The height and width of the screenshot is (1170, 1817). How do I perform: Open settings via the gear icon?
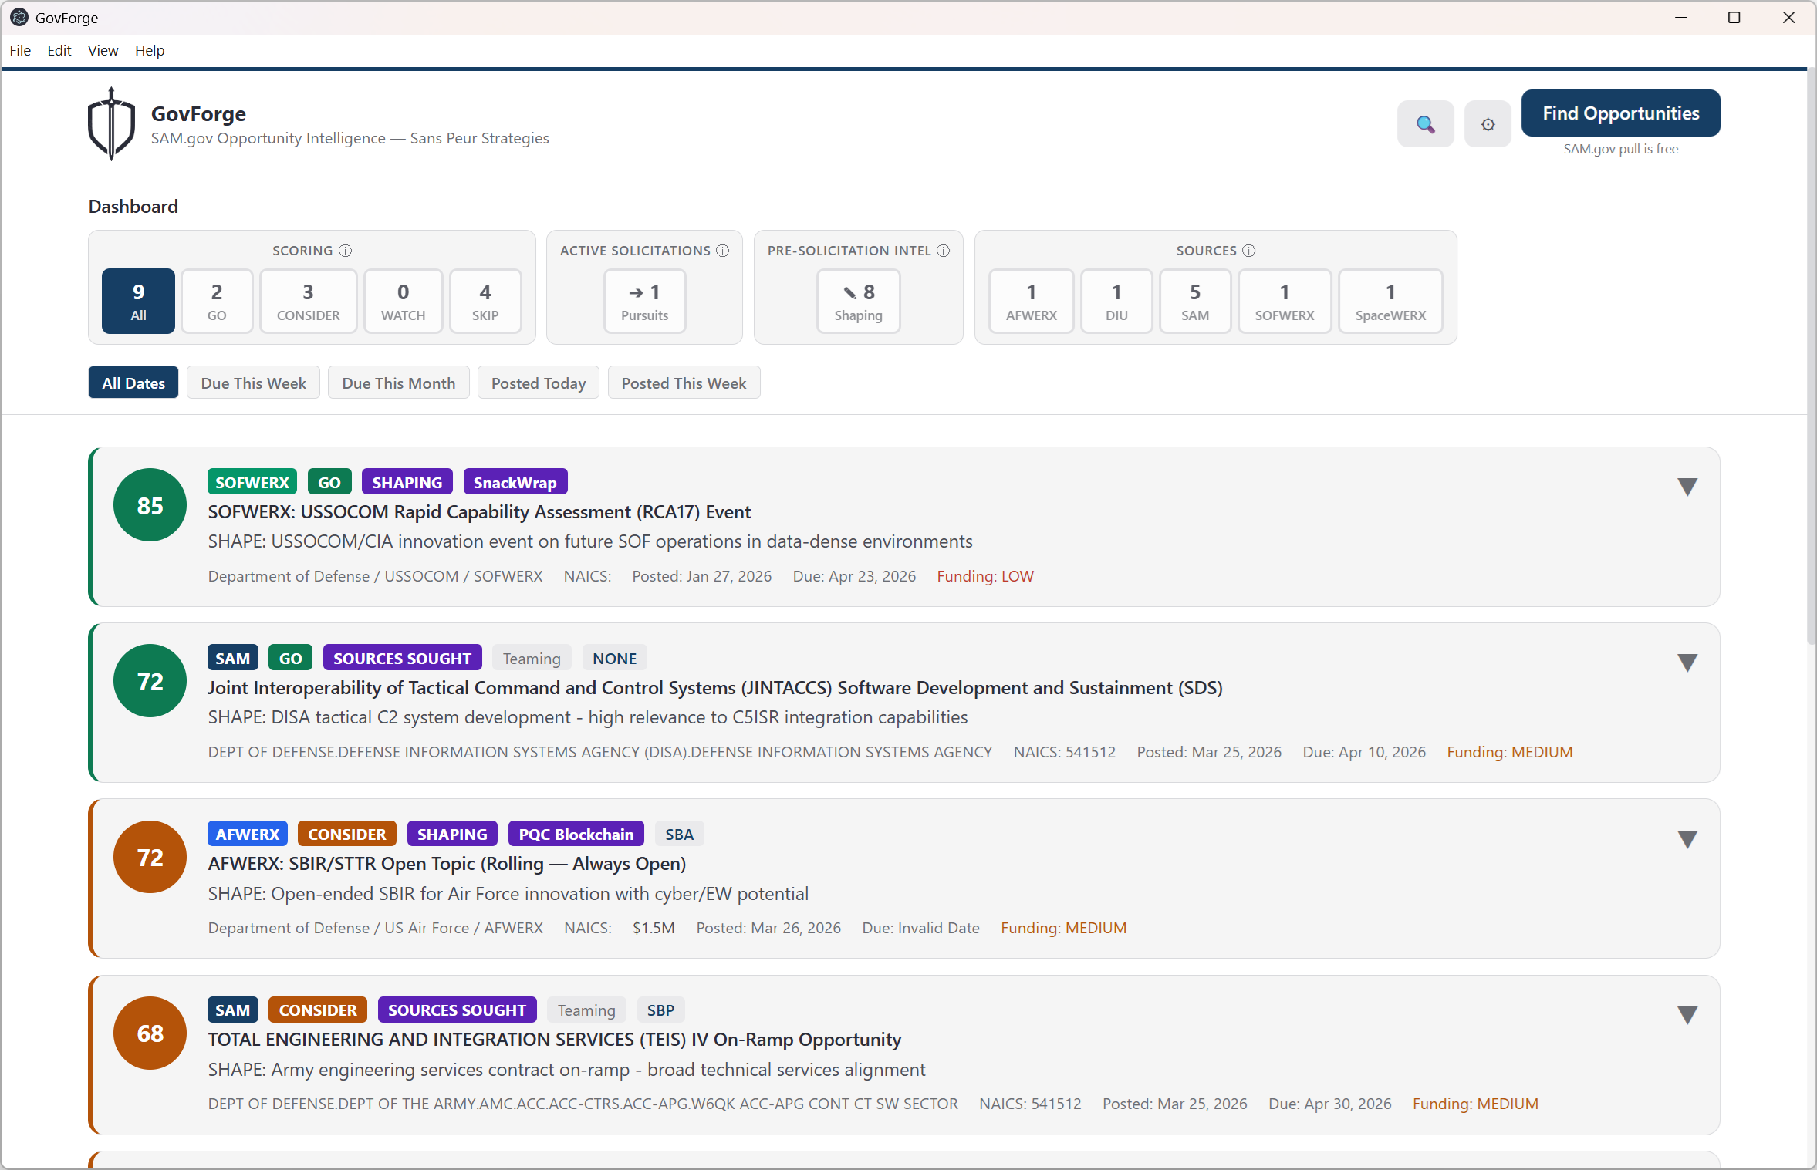point(1488,123)
